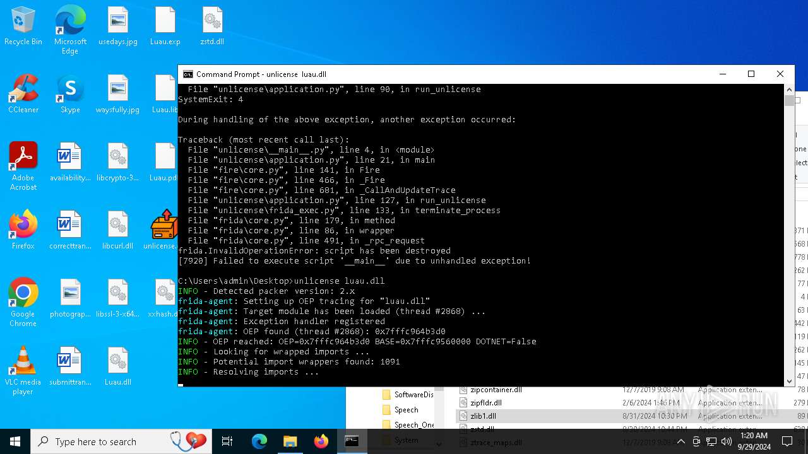808x454 pixels.
Task: Select the unlicense package icon
Action: click(163, 230)
